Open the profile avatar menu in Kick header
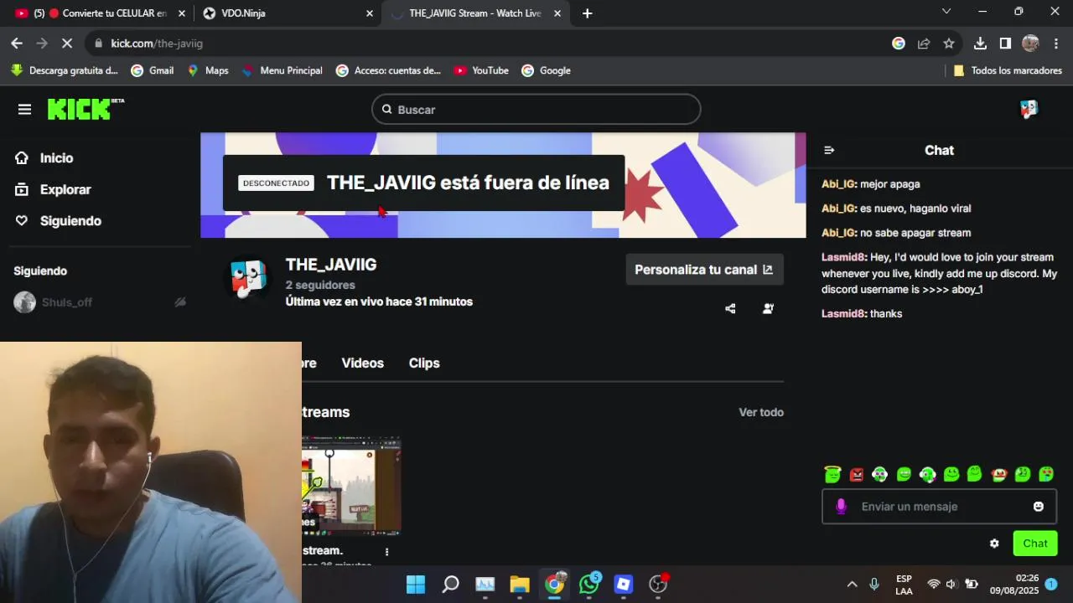Image resolution: width=1073 pixels, height=603 pixels. tap(1029, 109)
